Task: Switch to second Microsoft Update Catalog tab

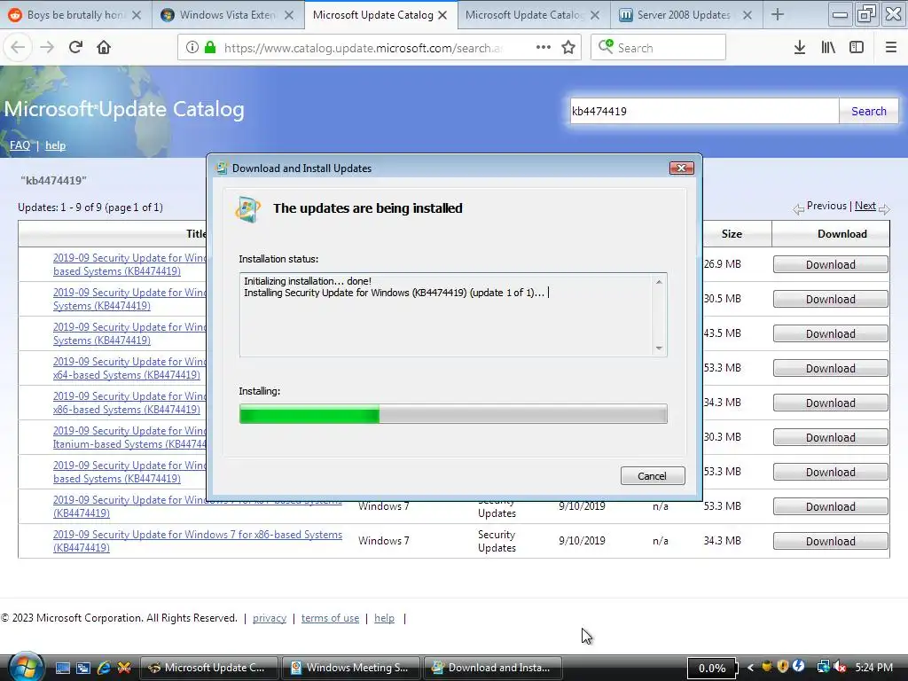Action: pyautogui.click(x=524, y=15)
